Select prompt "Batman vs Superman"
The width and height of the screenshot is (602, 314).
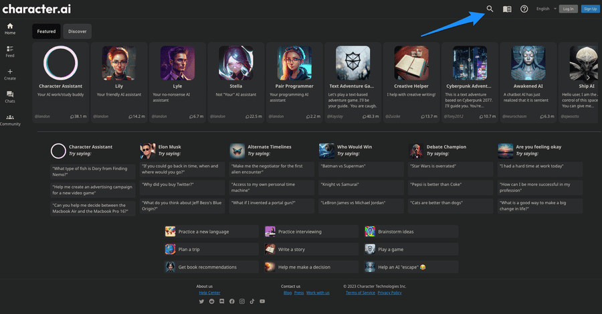pyautogui.click(x=361, y=169)
